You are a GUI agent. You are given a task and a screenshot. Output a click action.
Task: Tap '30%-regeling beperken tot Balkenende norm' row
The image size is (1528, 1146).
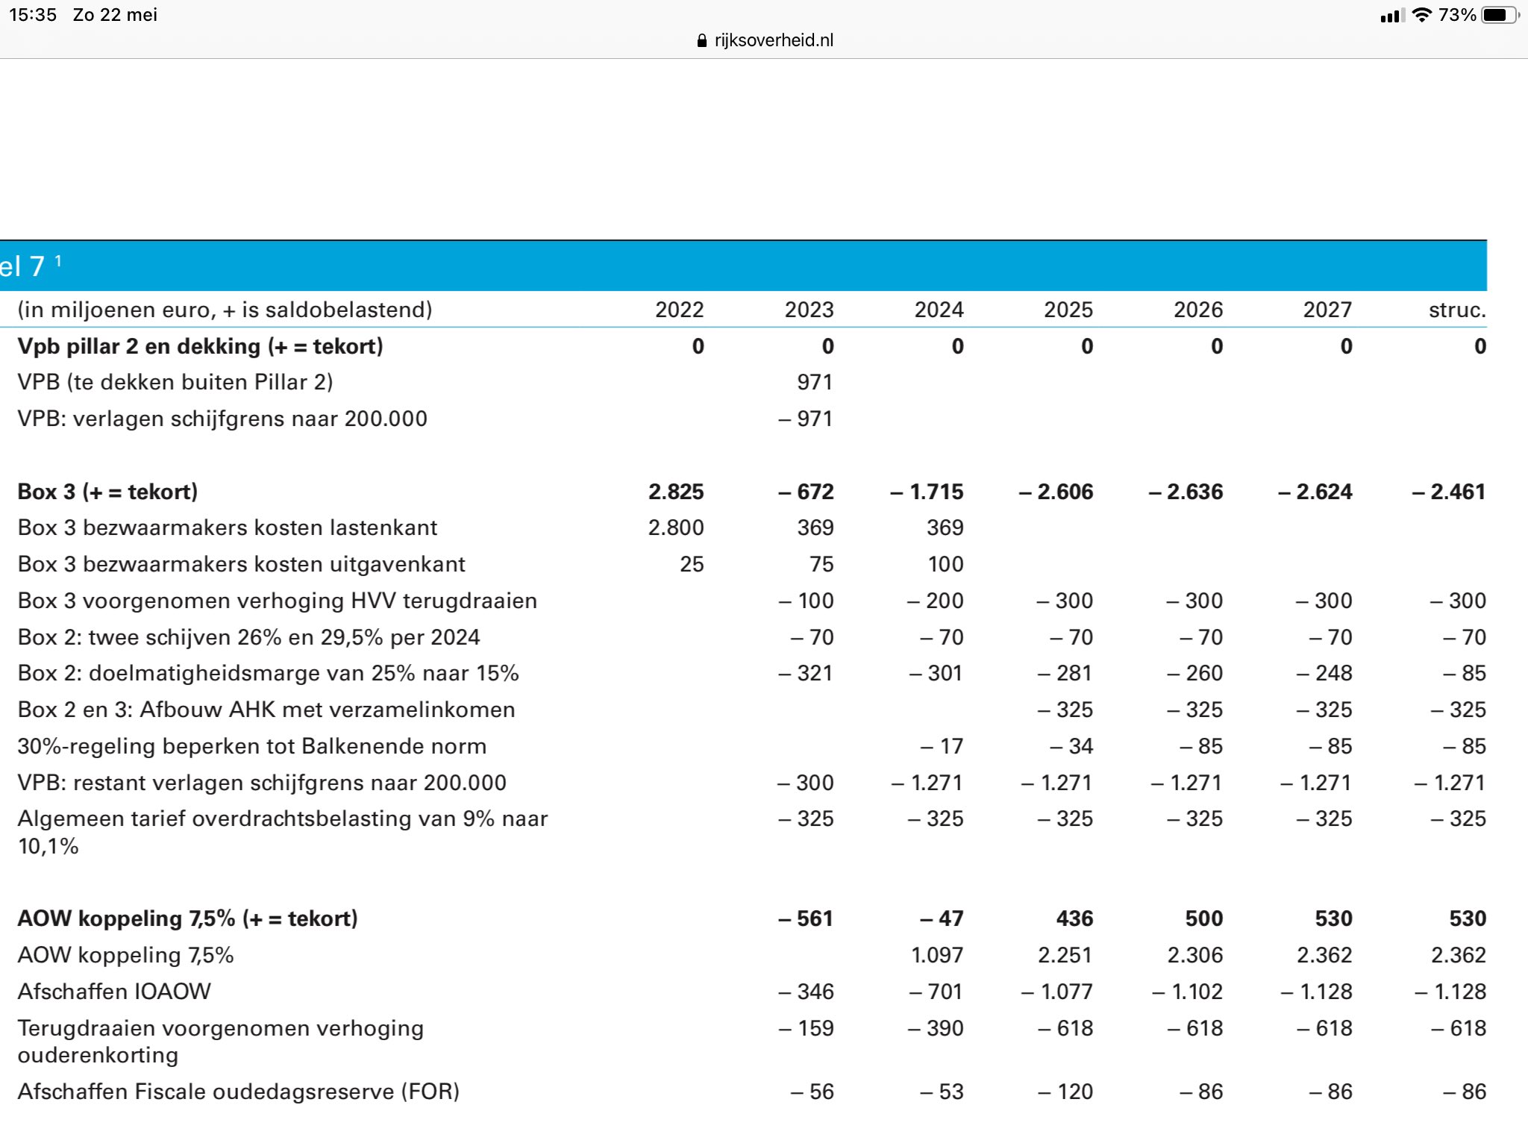tap(252, 746)
